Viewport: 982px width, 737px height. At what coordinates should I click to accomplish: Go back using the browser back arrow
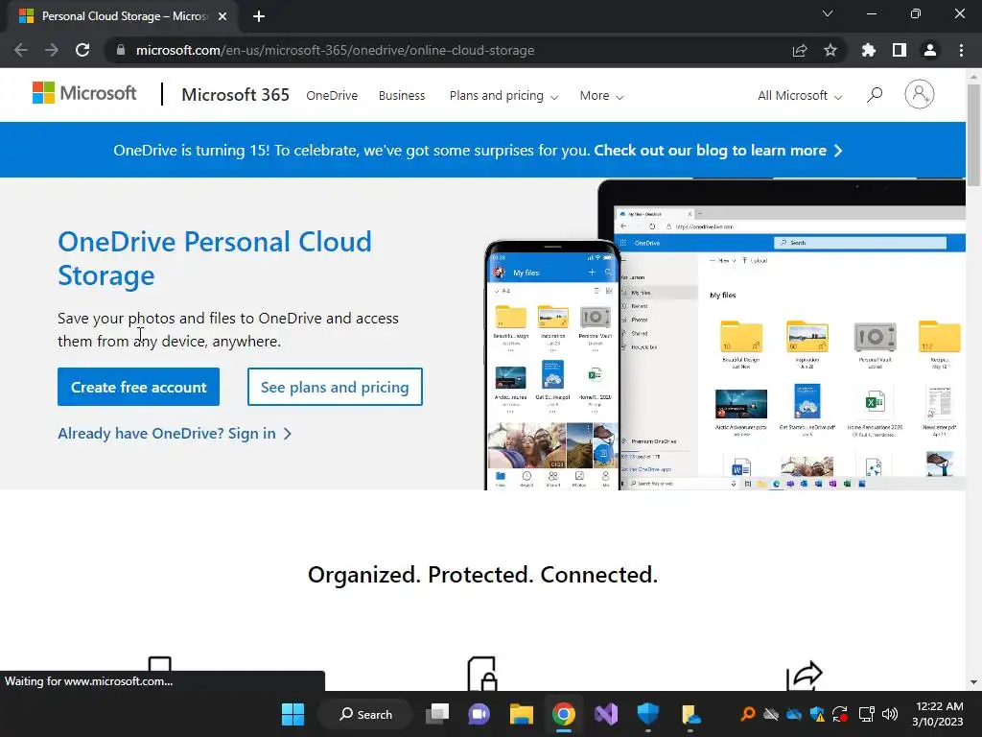tap(21, 50)
